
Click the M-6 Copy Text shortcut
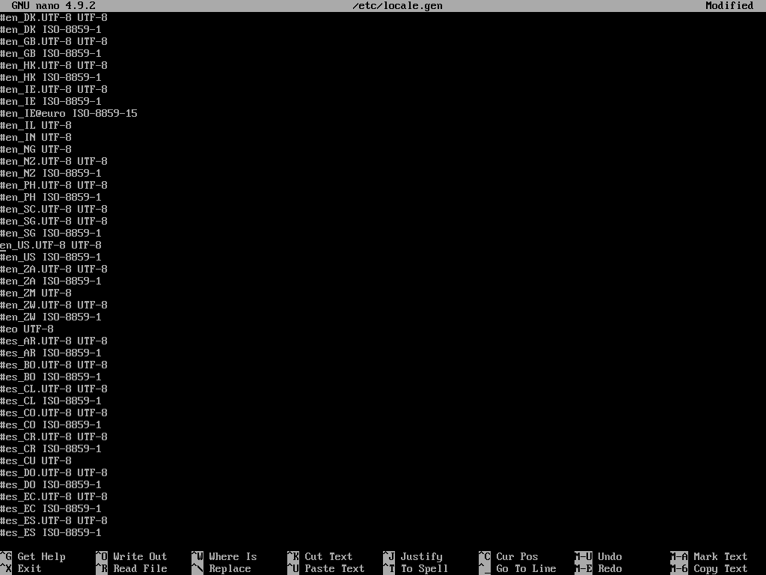tap(709, 569)
